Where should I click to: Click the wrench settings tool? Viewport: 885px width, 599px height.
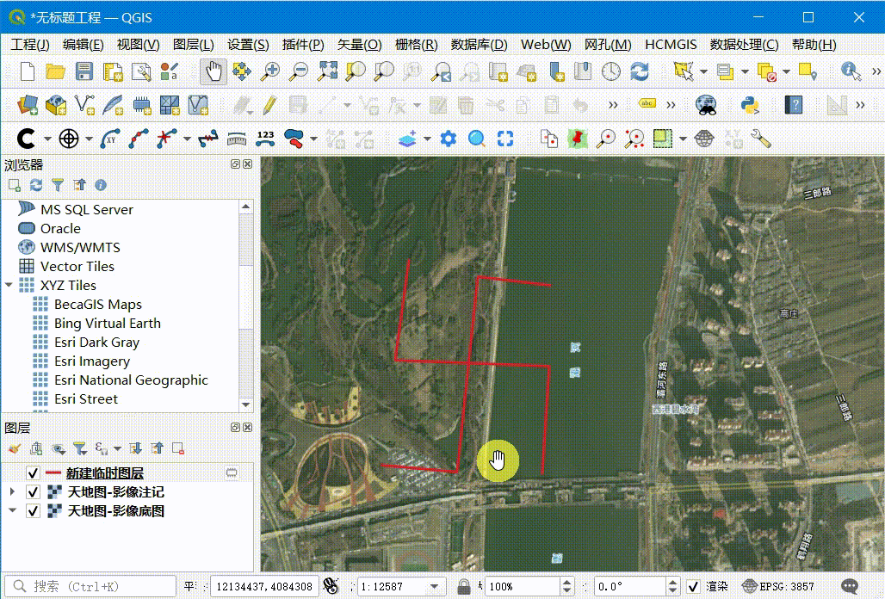point(761,139)
